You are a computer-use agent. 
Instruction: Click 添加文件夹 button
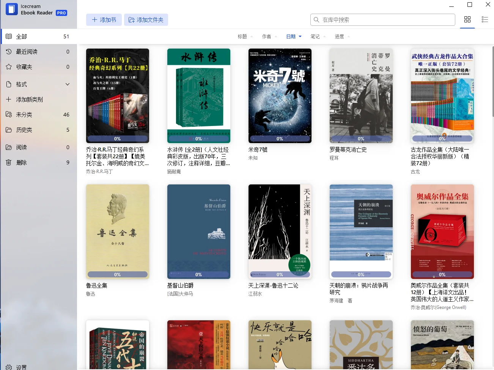pos(146,20)
